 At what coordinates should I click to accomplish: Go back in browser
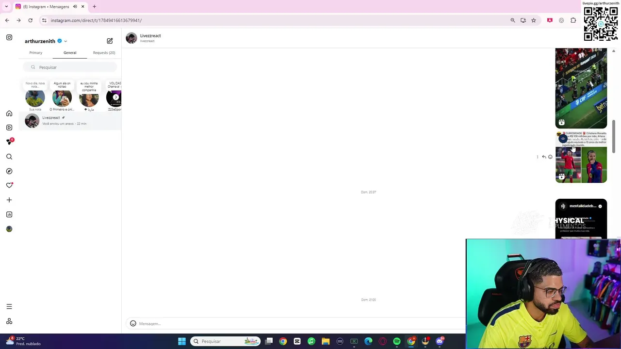pyautogui.click(x=7, y=20)
